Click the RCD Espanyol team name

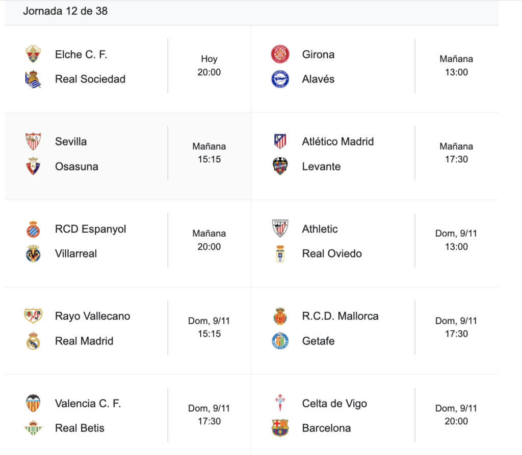(x=90, y=229)
